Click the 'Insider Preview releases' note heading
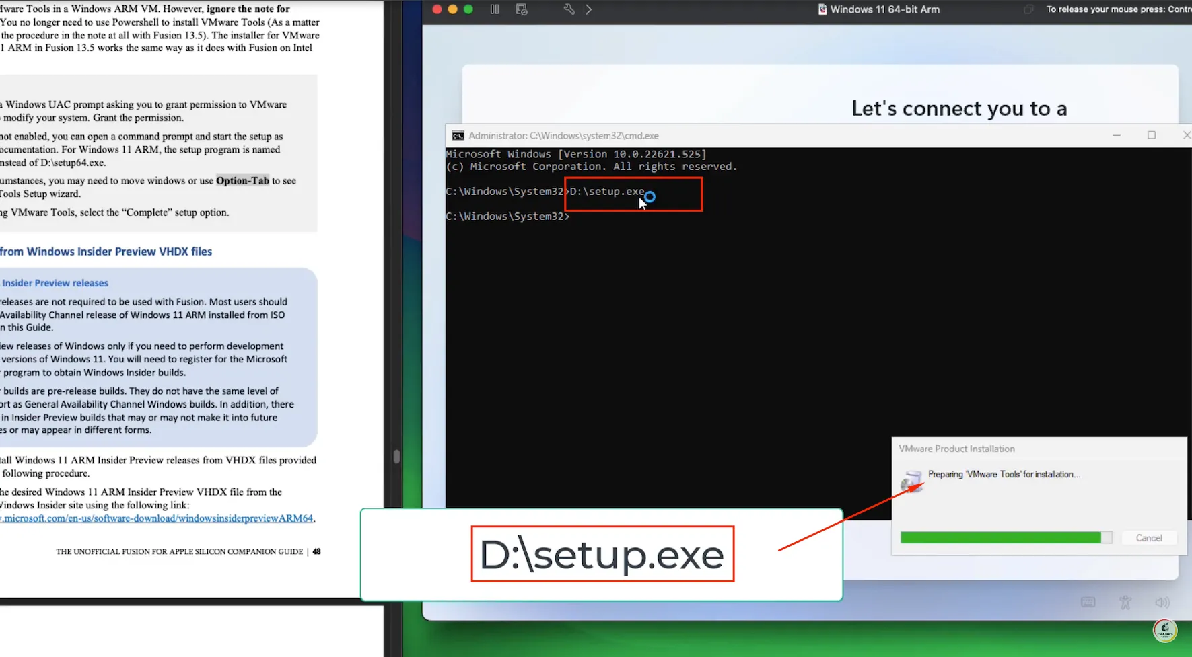1192x657 pixels. pyautogui.click(x=55, y=283)
